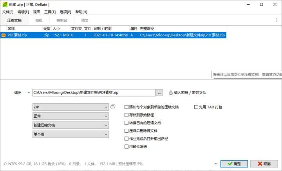Screen dimensions: 282x171
Task: Enable 添加每个对象到单独的压缩文档 checkbox
Action: (127, 107)
